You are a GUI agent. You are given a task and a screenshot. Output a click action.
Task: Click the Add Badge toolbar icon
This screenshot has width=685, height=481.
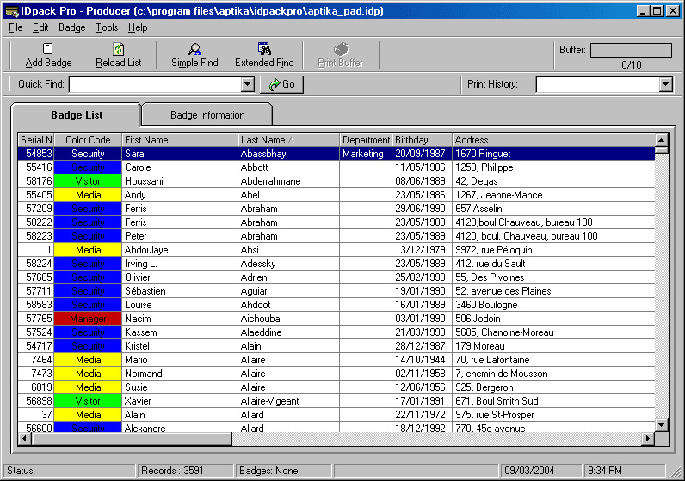click(x=48, y=55)
